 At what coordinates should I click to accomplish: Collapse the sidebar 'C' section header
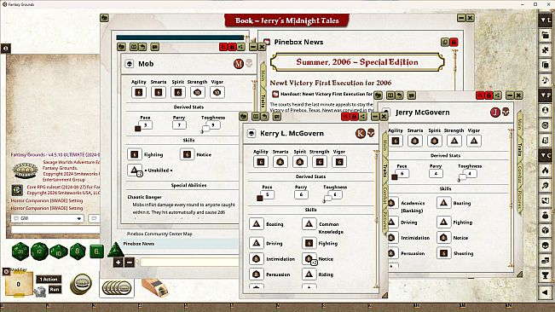(545, 155)
